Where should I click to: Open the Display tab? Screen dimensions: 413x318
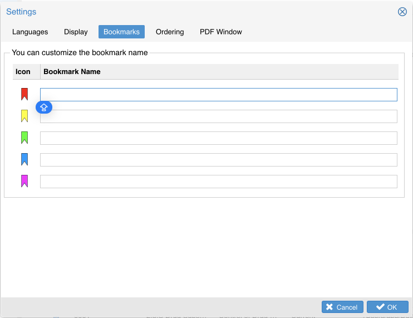coord(76,32)
